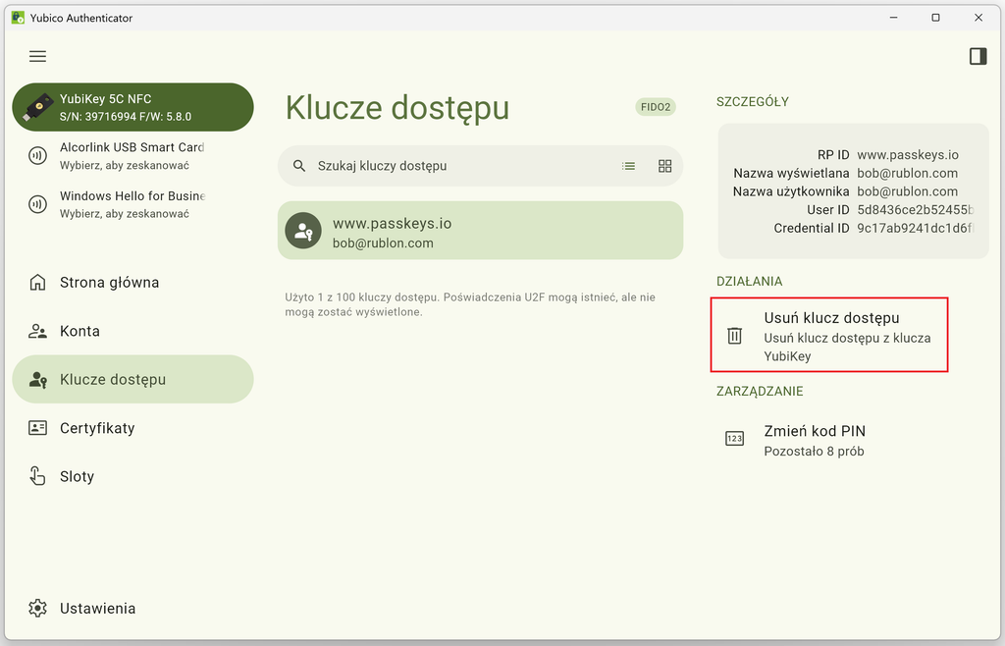This screenshot has height=646, width=1005.
Task: Click the 123 PIN icon
Action: click(734, 438)
